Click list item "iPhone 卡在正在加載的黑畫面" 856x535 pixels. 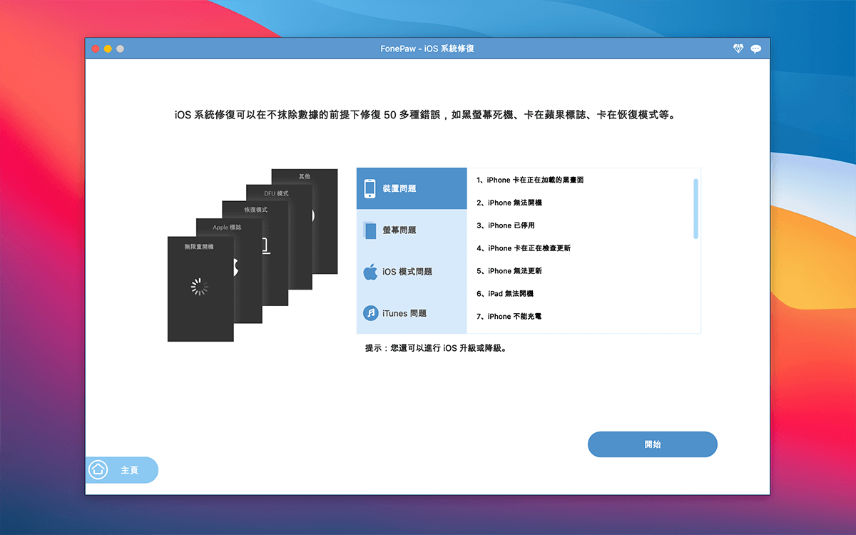point(530,180)
